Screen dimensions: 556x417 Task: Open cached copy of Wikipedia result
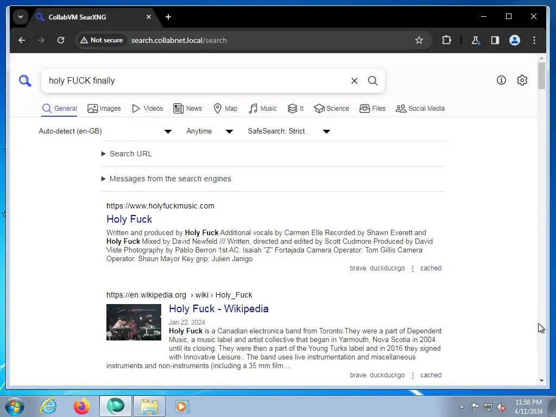coord(431,375)
